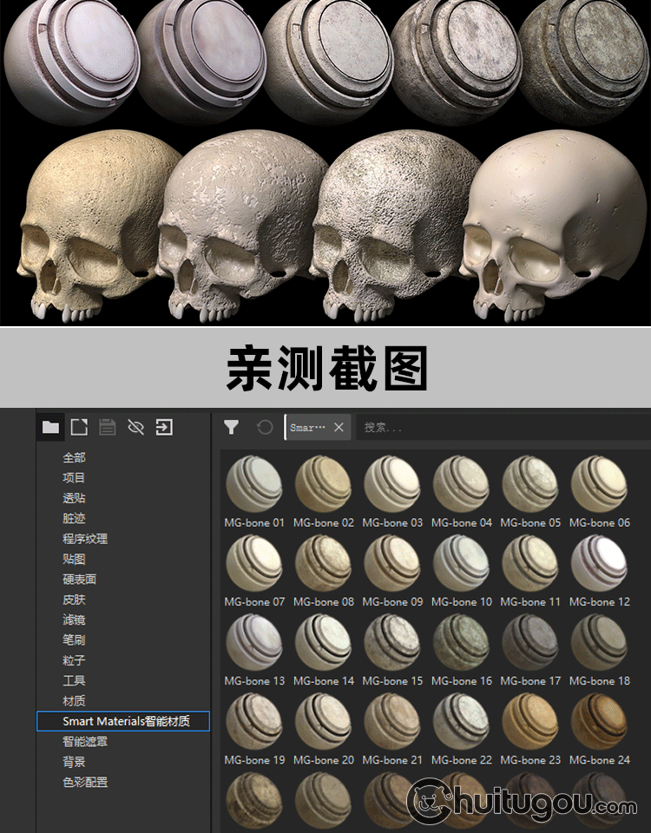This screenshot has height=833, width=651.
Task: Select the 全部 category
Action: point(74,457)
